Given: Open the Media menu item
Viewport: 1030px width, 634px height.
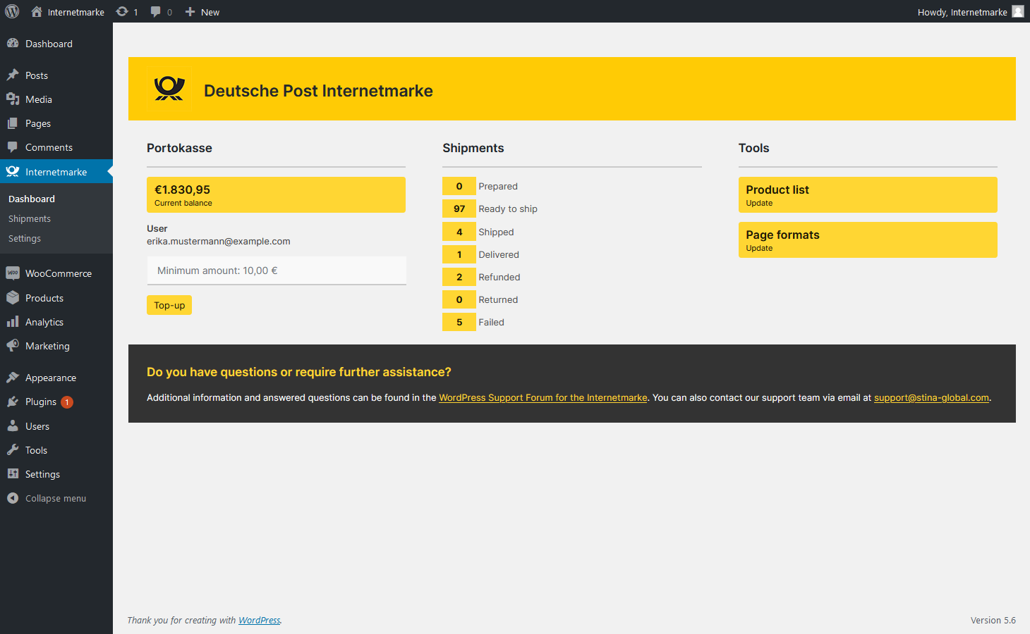Looking at the screenshot, I should [x=56, y=99].
